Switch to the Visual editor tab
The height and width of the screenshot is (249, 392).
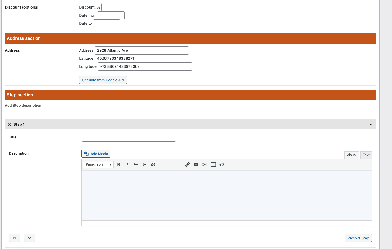[351, 155]
